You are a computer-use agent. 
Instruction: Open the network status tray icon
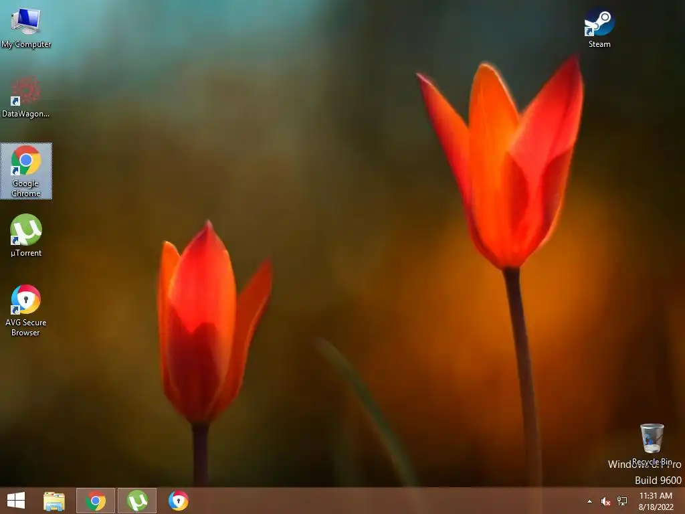[622, 501]
